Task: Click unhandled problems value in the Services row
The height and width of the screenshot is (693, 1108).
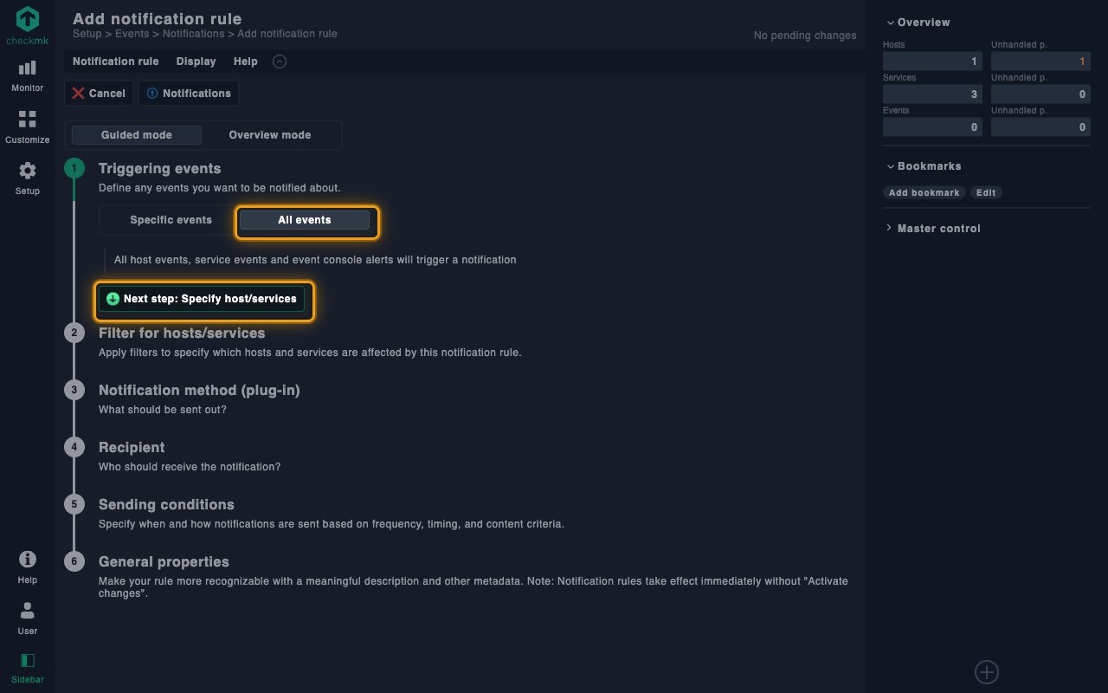Action: [x=1040, y=94]
